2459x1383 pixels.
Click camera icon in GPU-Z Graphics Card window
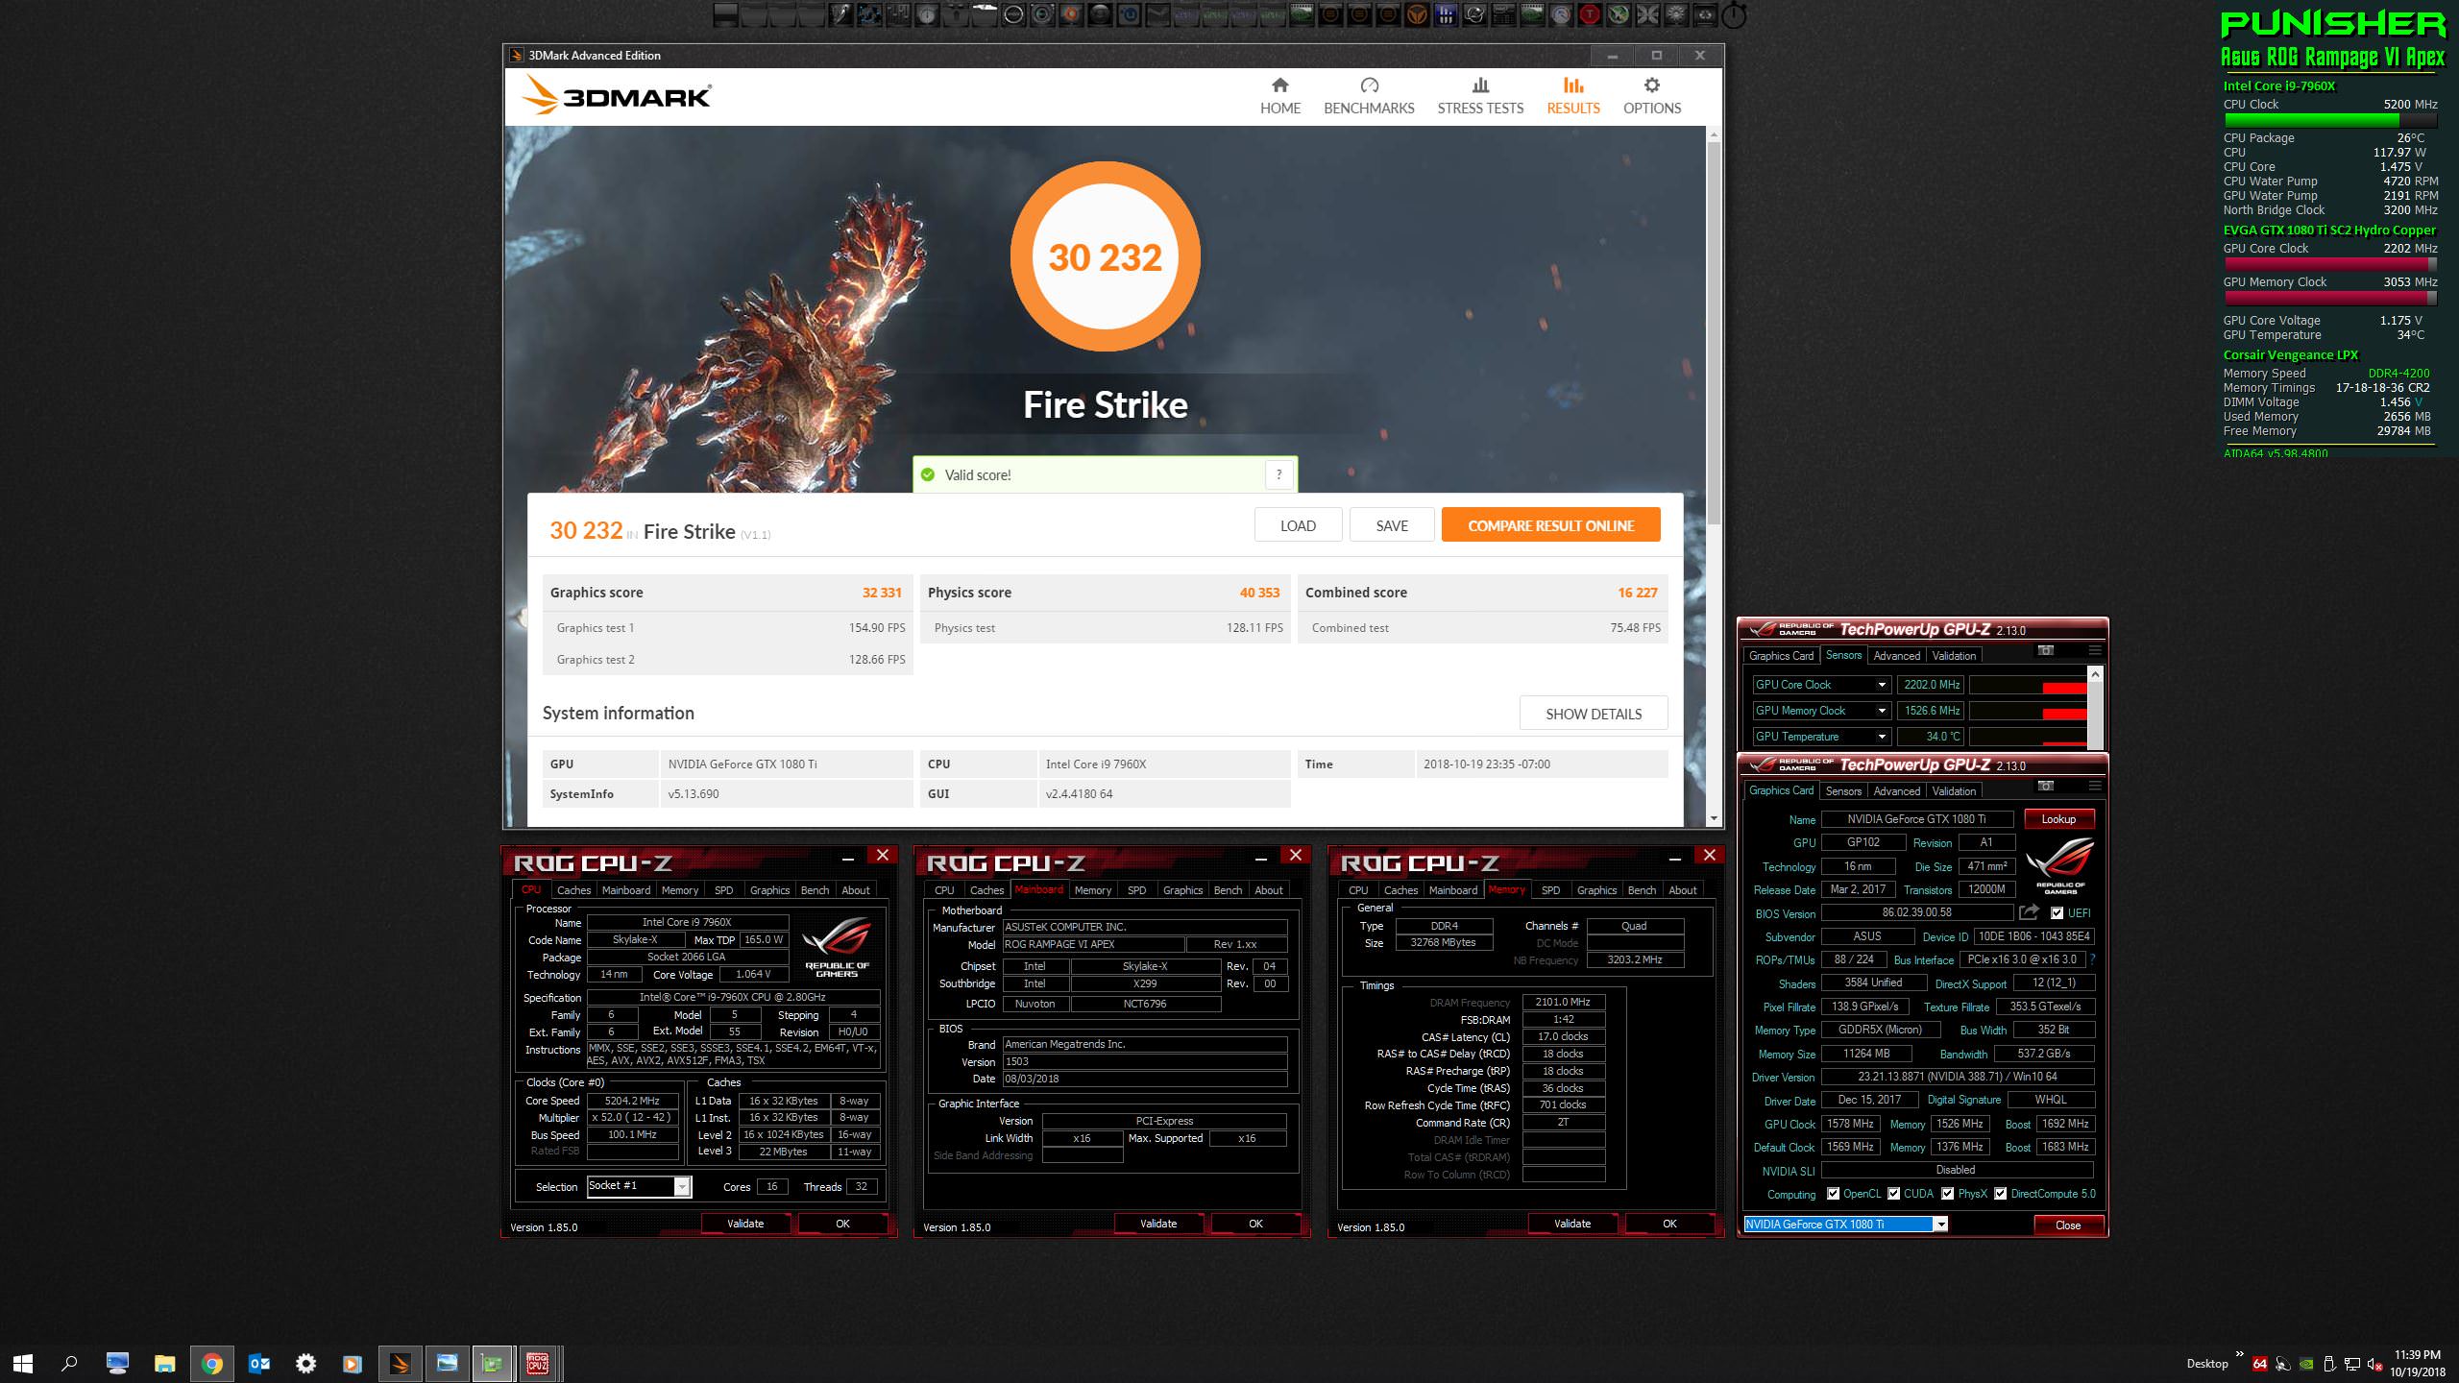[x=2046, y=787]
